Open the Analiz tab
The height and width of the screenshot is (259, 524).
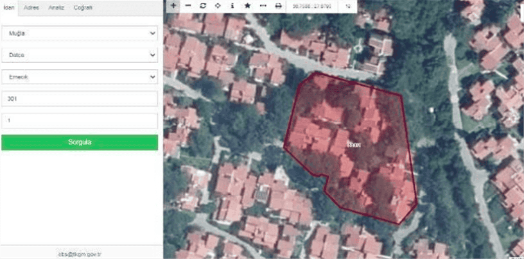56,8
